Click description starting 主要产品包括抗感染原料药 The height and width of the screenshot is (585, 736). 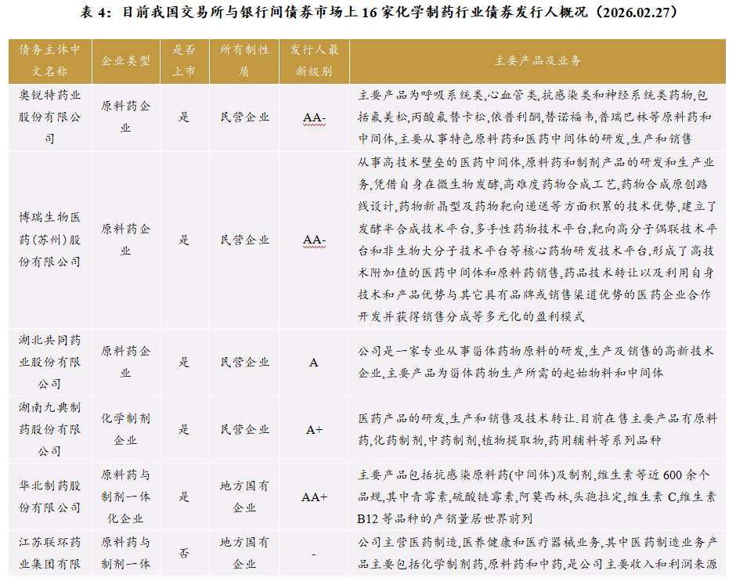[538, 497]
